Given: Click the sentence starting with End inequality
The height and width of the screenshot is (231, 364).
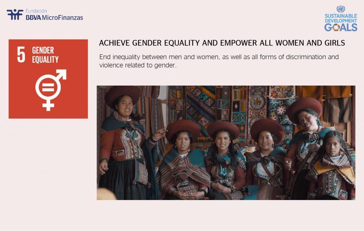Looking at the screenshot, I should click(x=219, y=57).
